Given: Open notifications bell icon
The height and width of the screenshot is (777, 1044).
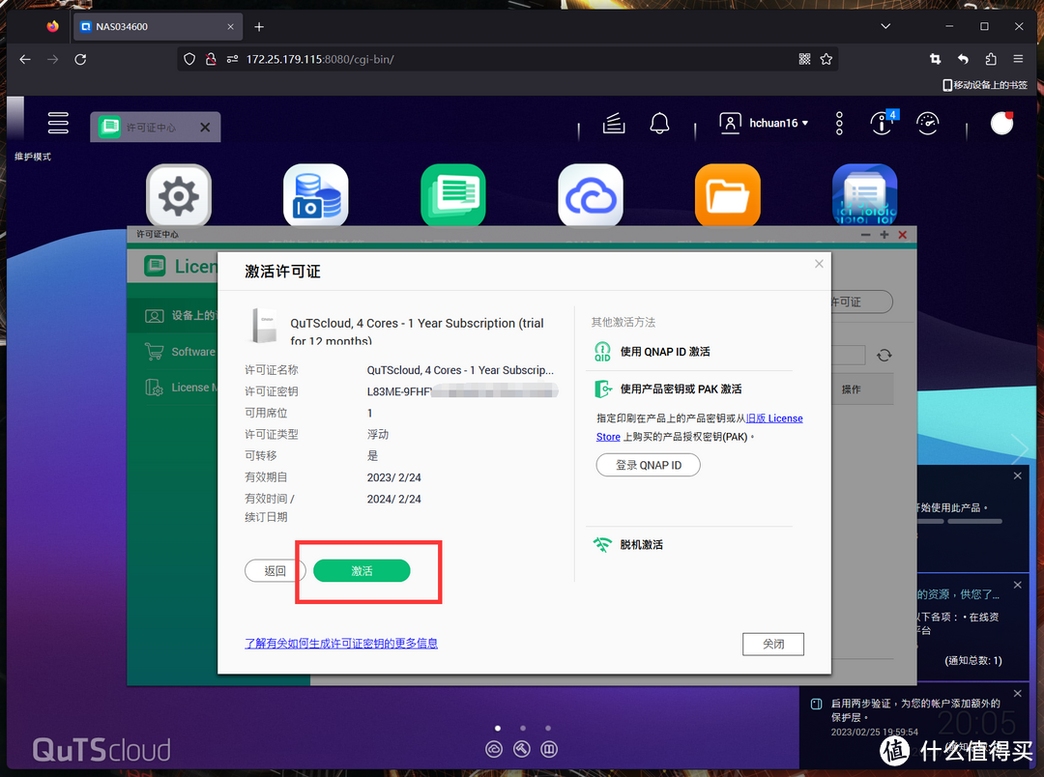Looking at the screenshot, I should (659, 123).
